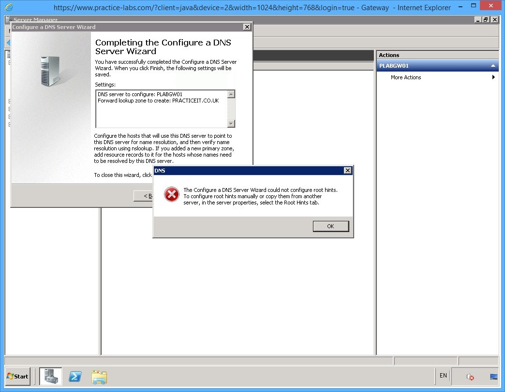Click the EN language indicator in the taskbar

(443, 376)
